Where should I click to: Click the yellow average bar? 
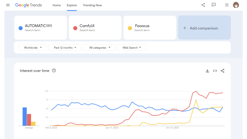pos(33,124)
